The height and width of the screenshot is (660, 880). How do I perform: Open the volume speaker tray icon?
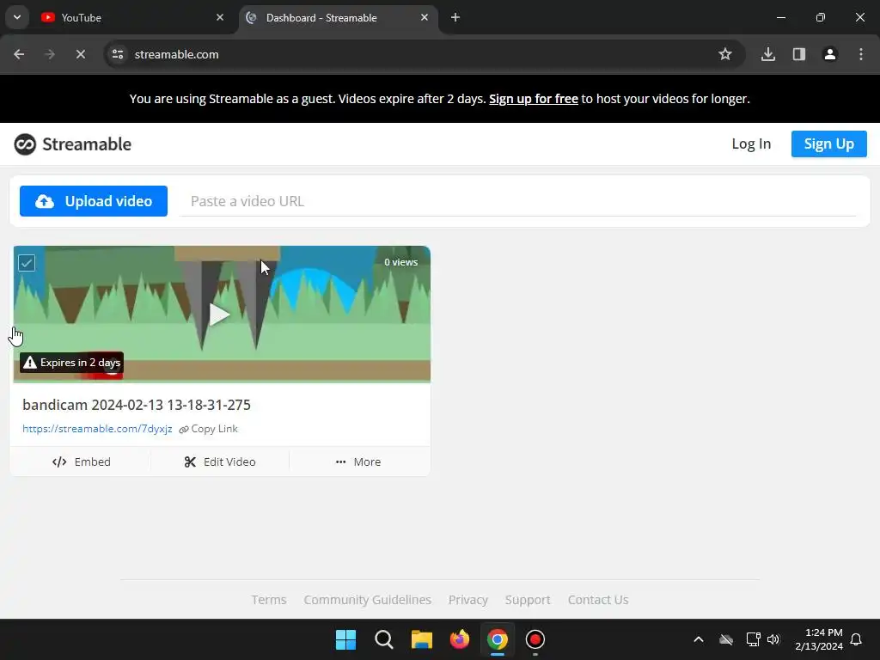coord(773,639)
